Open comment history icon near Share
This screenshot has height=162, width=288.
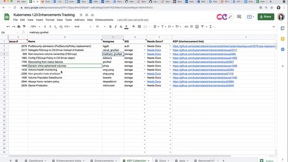click(x=239, y=17)
